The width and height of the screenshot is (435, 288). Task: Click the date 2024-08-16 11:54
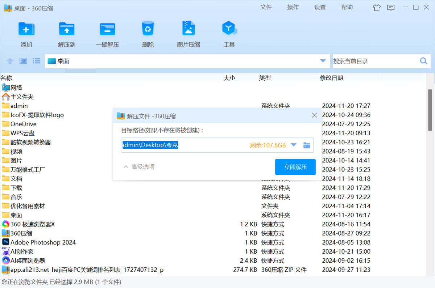[x=346, y=224]
